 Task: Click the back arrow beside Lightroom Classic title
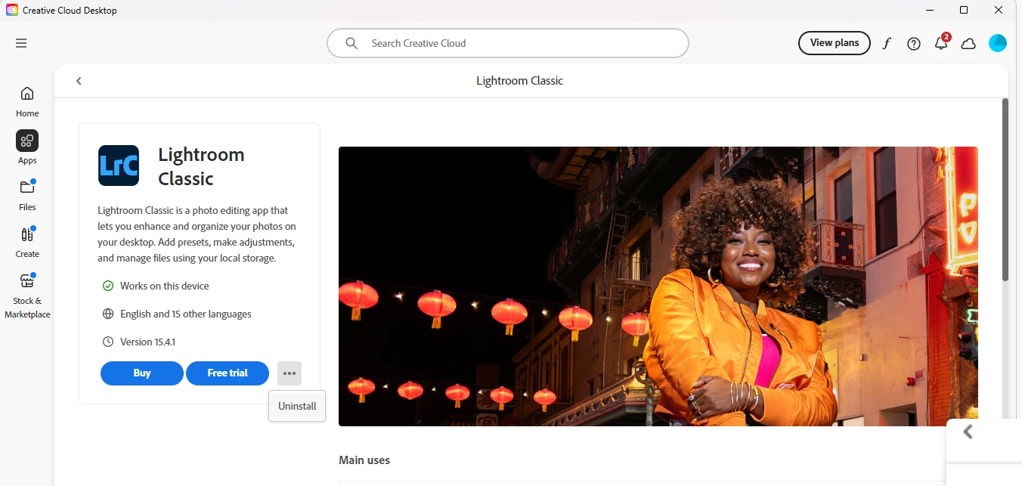[x=79, y=81]
